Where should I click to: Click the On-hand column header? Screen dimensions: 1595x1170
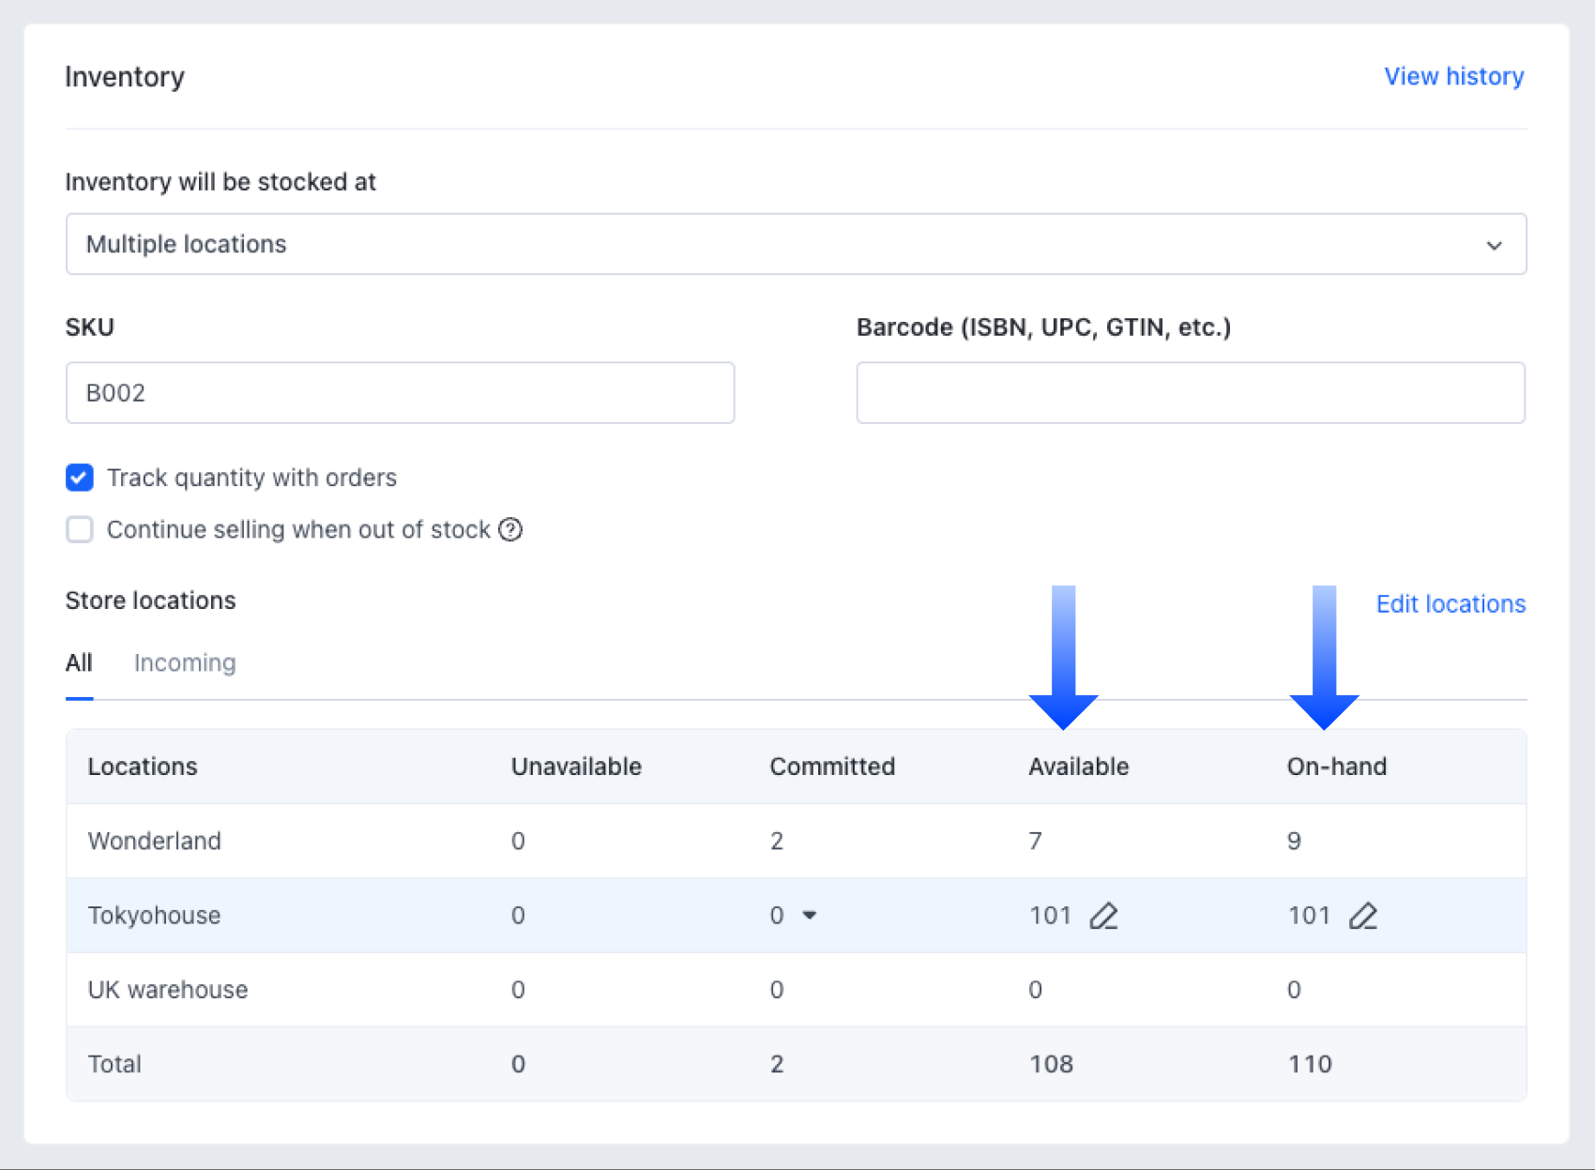click(x=1336, y=767)
